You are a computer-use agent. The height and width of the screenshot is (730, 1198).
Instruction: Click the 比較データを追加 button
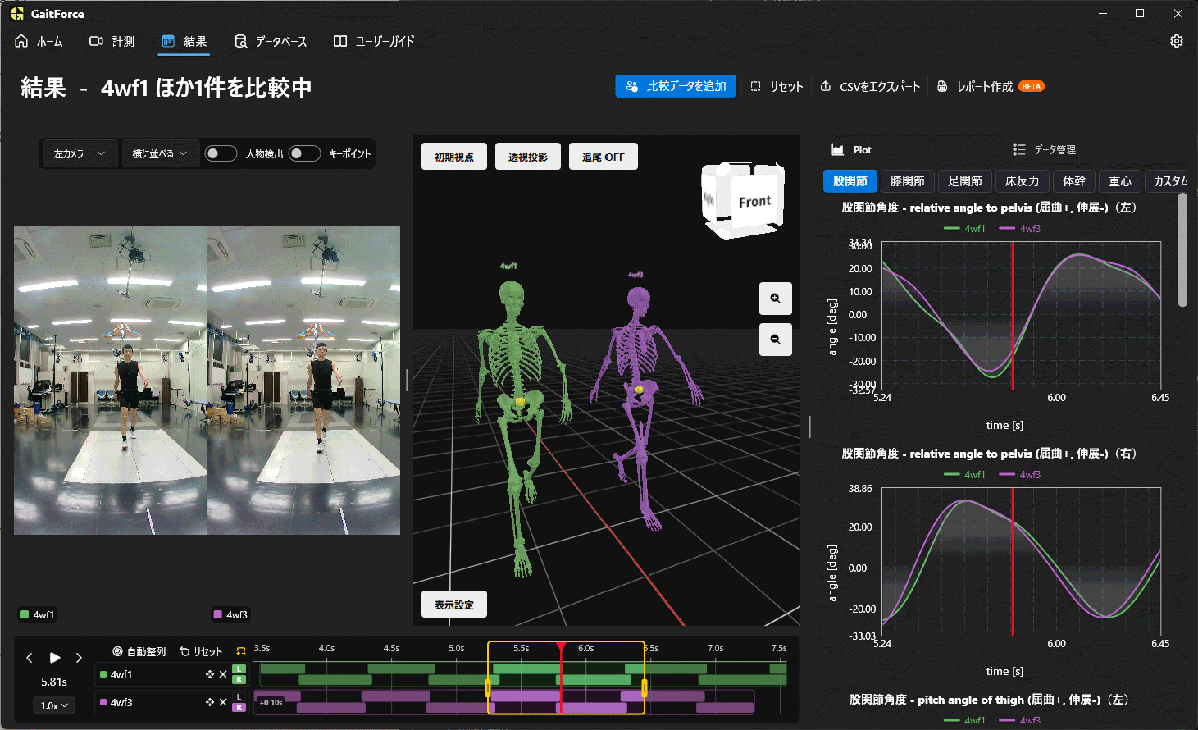(x=676, y=86)
